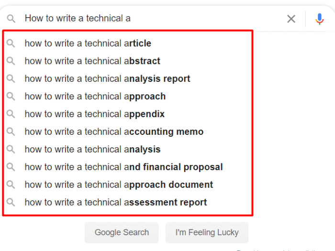The height and width of the screenshot is (251, 335).
Task: Select "technical analysis report" suggestion text
Action: coord(107,79)
